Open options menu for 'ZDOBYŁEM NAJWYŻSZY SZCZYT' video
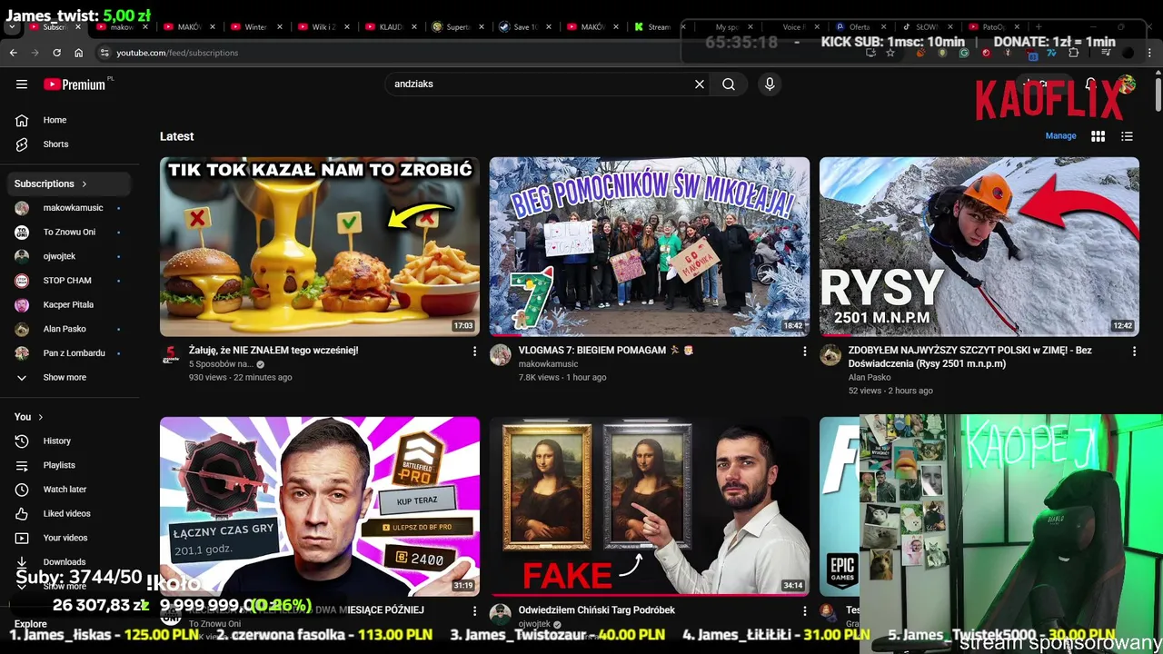Screen dimensions: 1163x654 coord(1134,351)
